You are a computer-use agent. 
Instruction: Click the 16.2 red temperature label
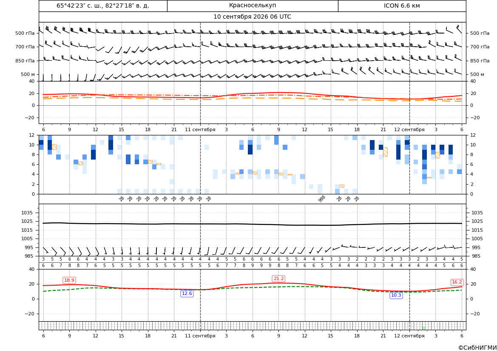457,282
